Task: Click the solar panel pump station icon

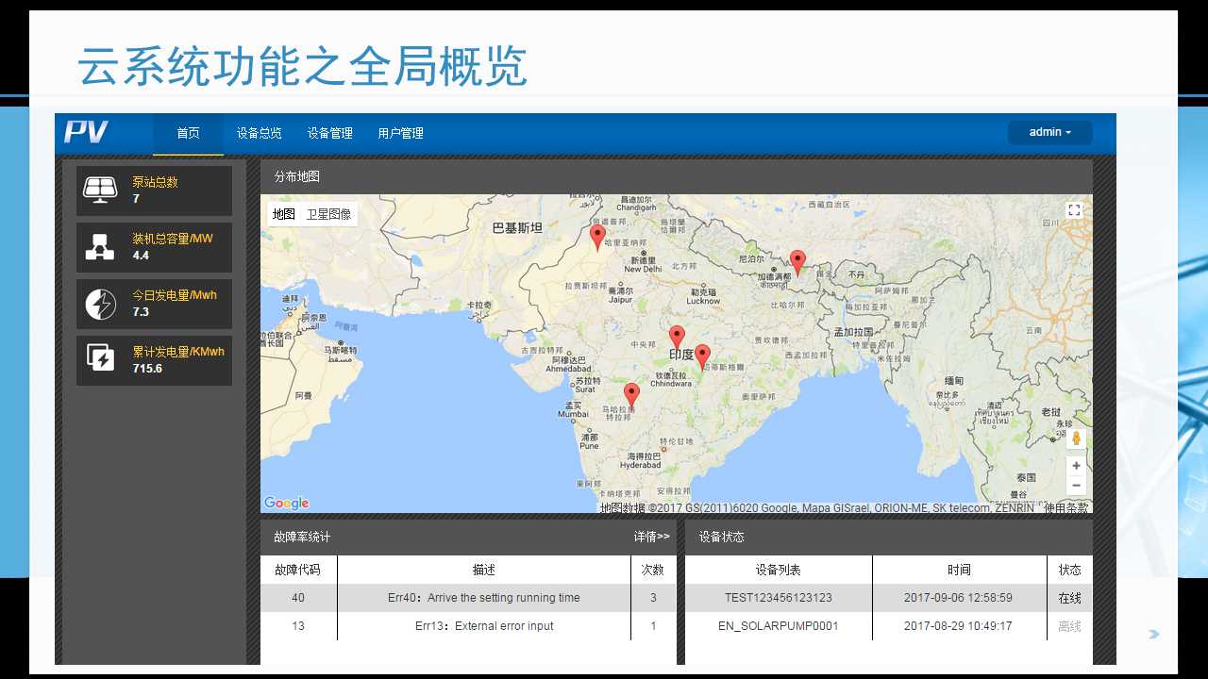Action: tap(100, 190)
